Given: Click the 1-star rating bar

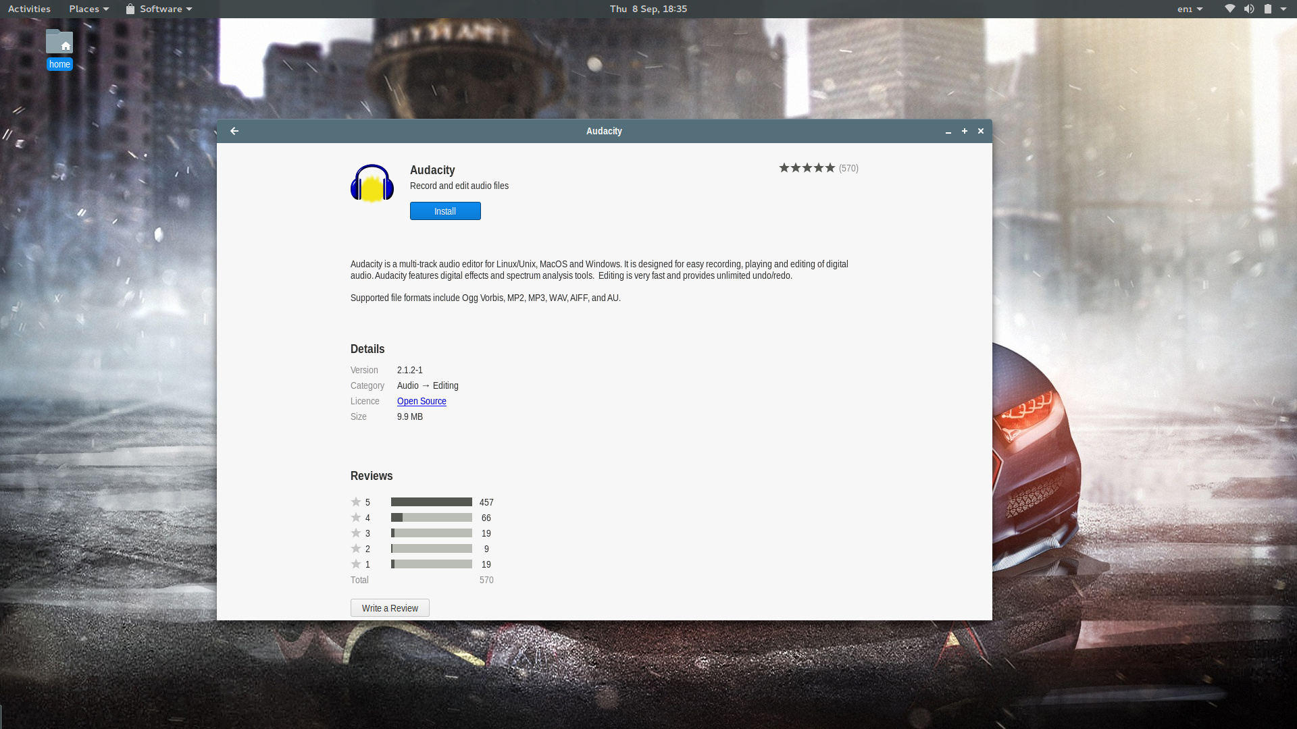Looking at the screenshot, I should coord(432,564).
